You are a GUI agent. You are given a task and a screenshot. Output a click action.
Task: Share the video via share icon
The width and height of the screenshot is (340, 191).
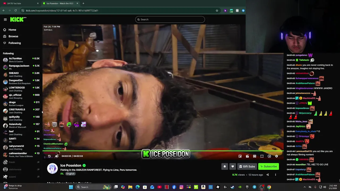point(267,175)
